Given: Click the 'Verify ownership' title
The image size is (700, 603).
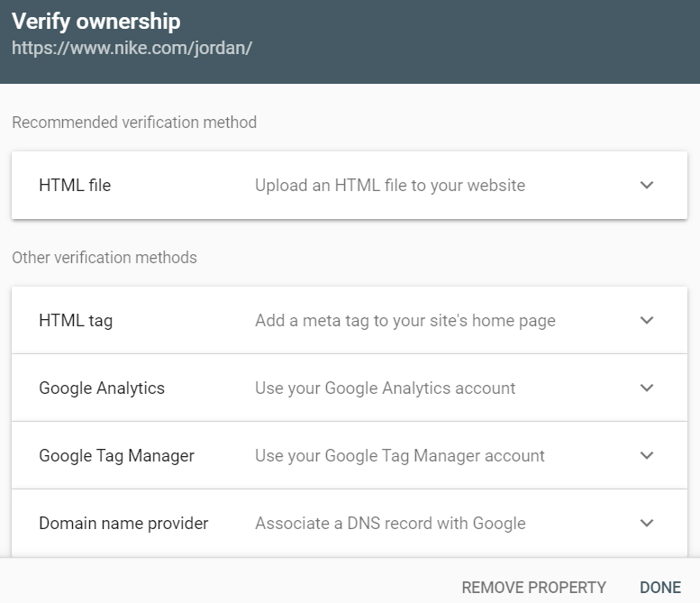Looking at the screenshot, I should coord(96,21).
